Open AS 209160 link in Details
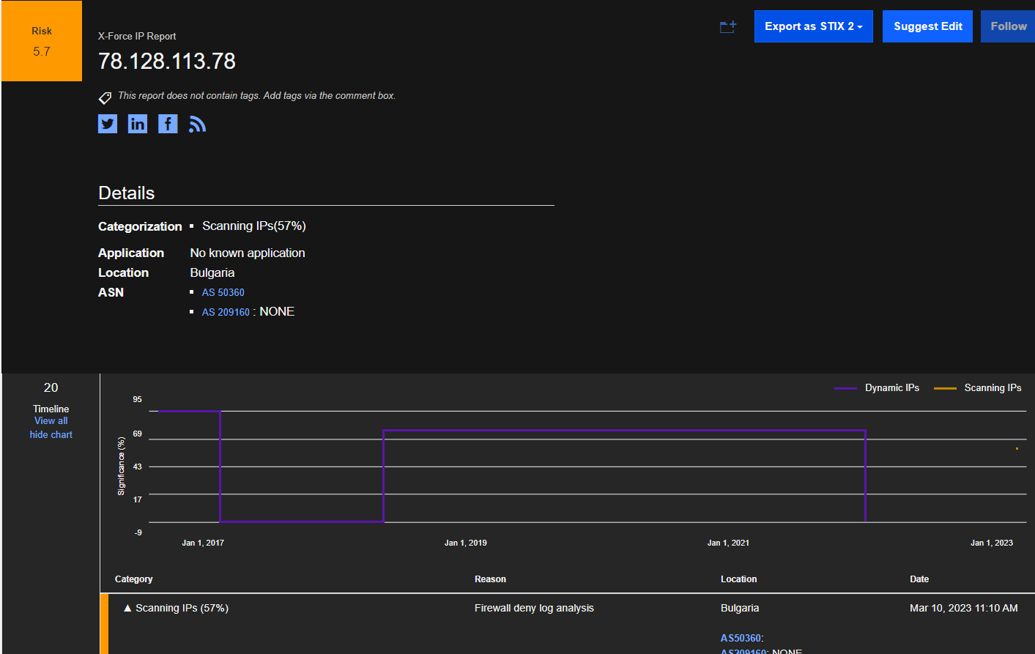The height and width of the screenshot is (654, 1035). click(226, 312)
